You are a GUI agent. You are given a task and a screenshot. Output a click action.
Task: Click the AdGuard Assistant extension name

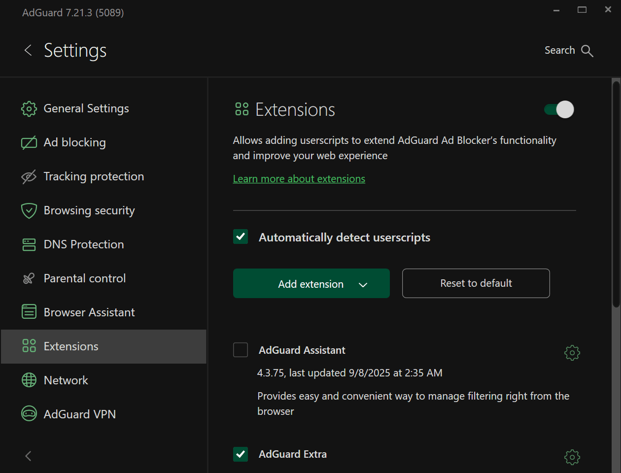point(302,350)
